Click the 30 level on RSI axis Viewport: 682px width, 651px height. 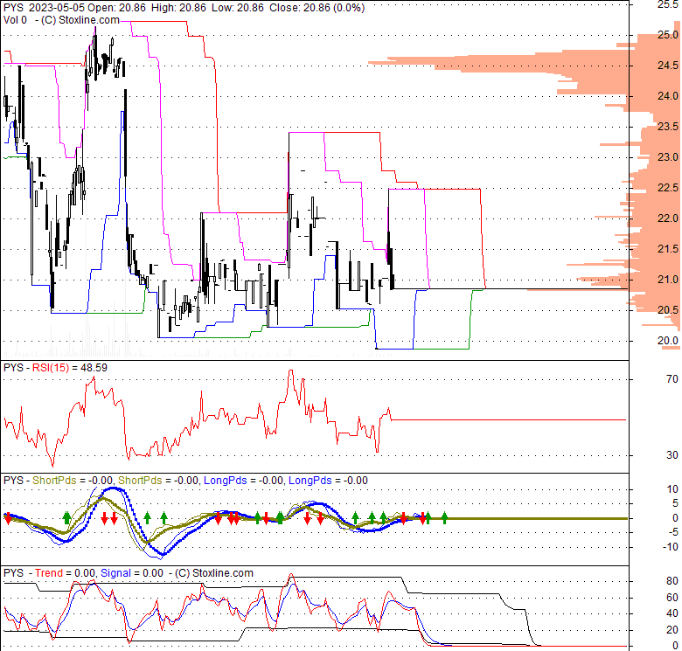pyautogui.click(x=672, y=455)
